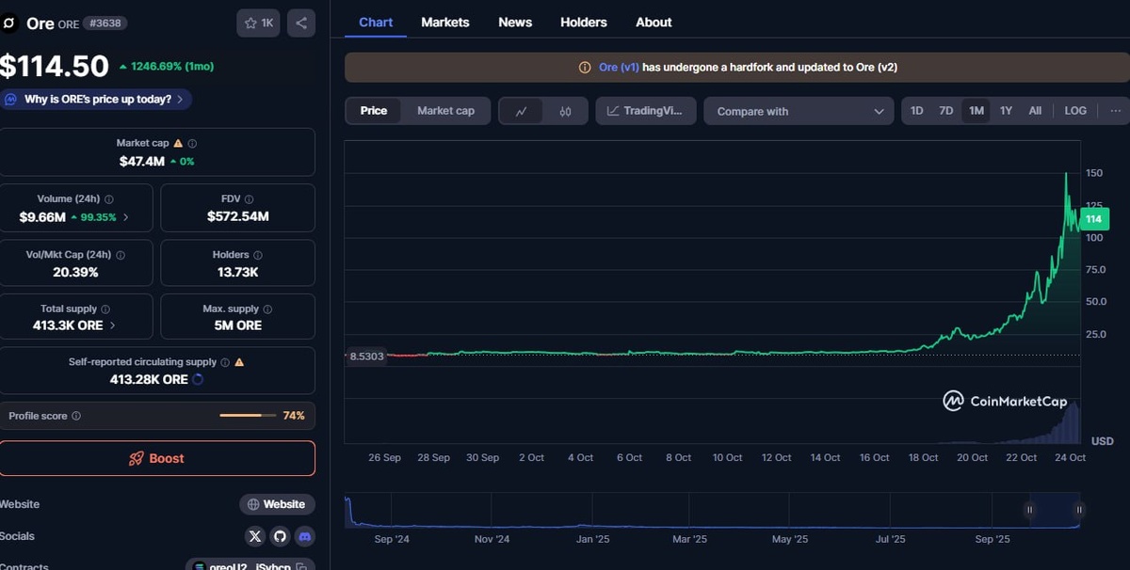
Task: View Market cap warning triangle
Action: pos(178,144)
